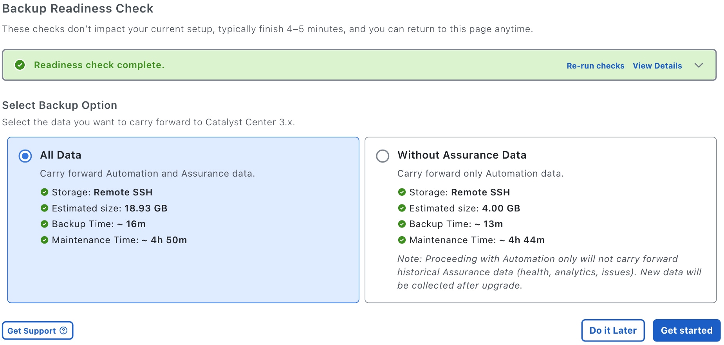Re-run checks from the banner link
This screenshot has height=345, width=724.
(596, 66)
